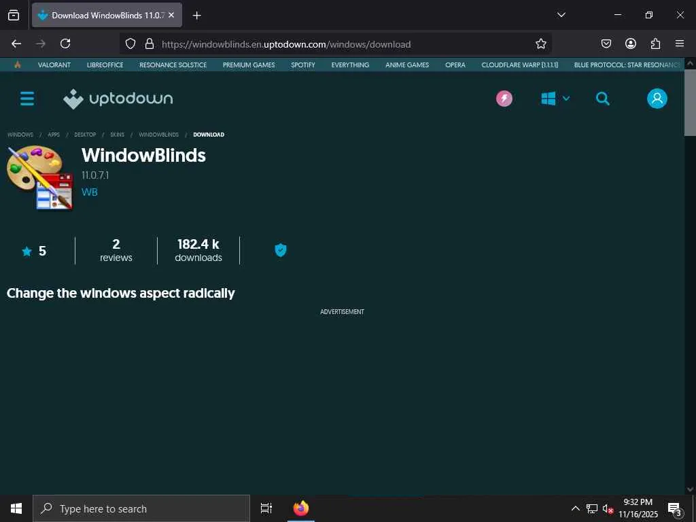The height and width of the screenshot is (522, 696).
Task: Open the Firefox View icon
Action: point(14,15)
